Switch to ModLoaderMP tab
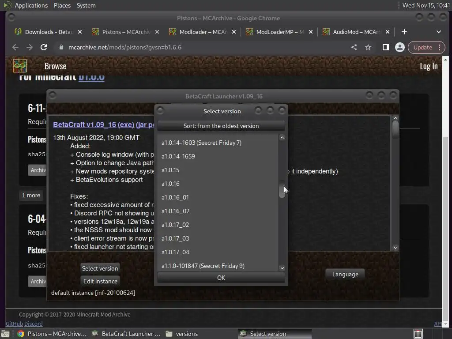This screenshot has height=339, width=452. 279,32
